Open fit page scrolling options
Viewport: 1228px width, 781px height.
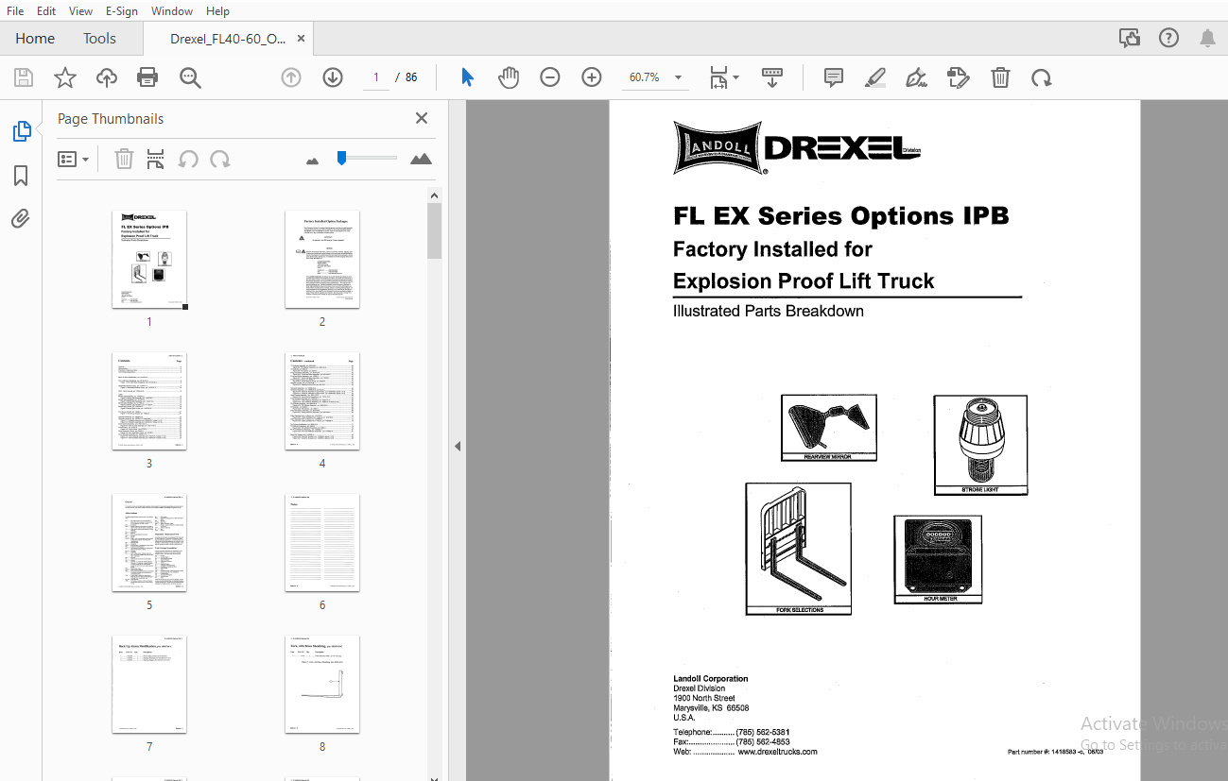(x=724, y=77)
